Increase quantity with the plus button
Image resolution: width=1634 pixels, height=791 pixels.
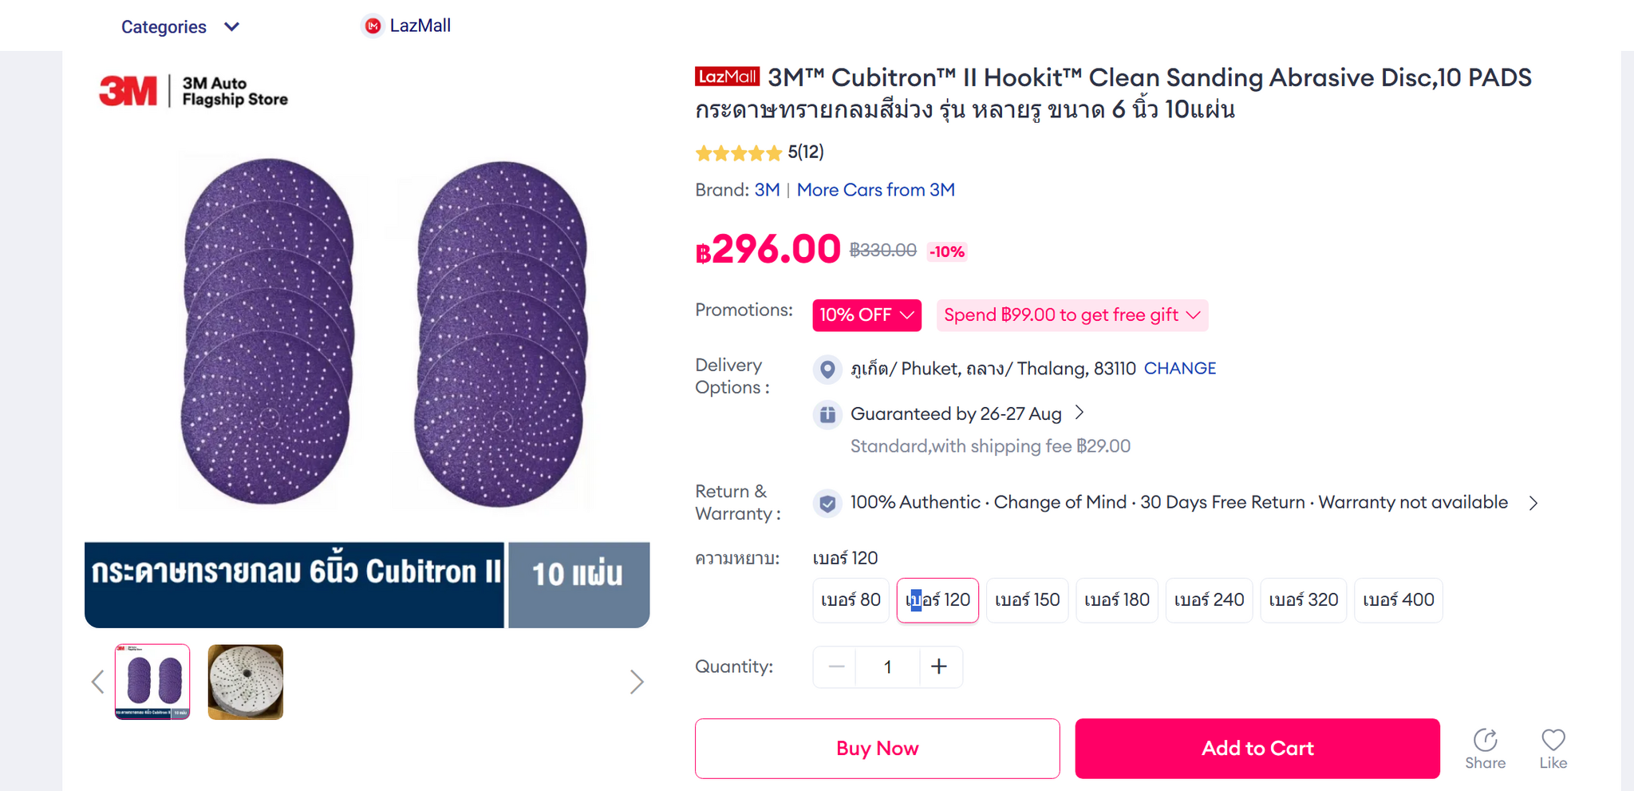pyautogui.click(x=939, y=666)
